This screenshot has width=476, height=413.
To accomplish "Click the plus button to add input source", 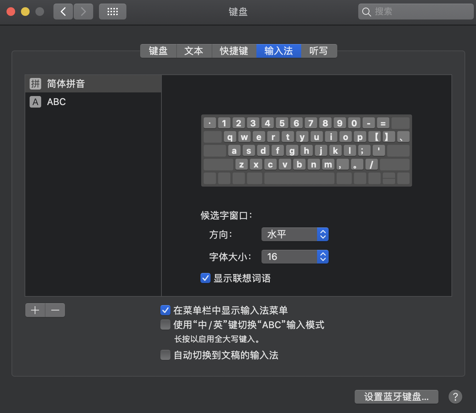I will 35,310.
